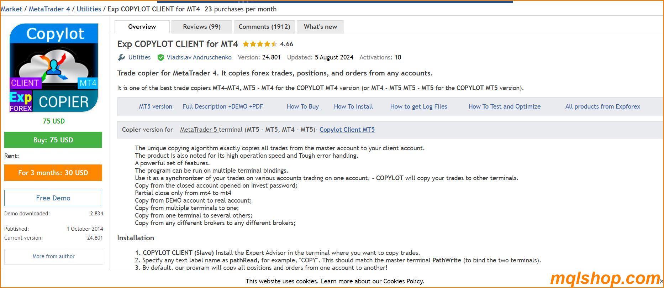Click the How To Install link

click(x=353, y=106)
